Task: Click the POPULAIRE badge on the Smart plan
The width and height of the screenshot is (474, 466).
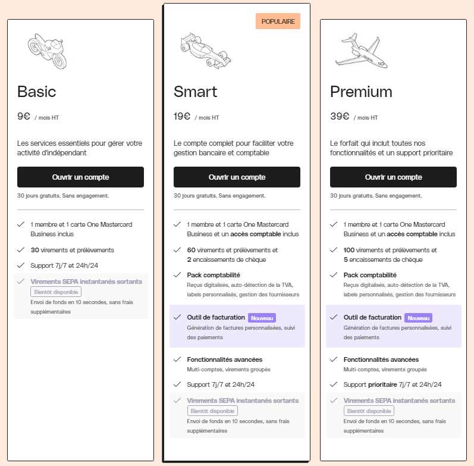Action: pyautogui.click(x=278, y=21)
